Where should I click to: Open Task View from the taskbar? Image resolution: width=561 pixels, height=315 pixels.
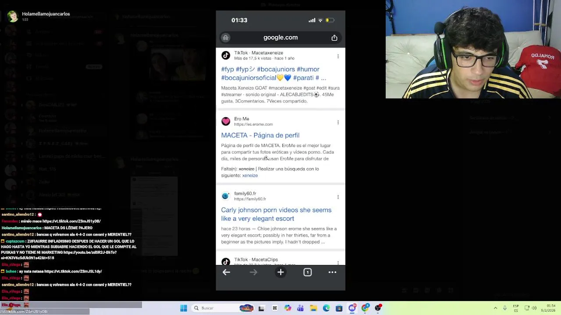[x=262, y=308]
